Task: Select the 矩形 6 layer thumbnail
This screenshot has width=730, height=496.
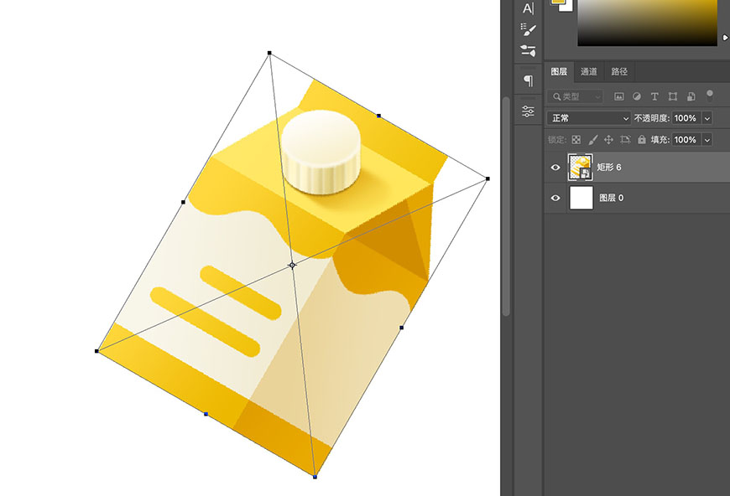Action: 580,168
